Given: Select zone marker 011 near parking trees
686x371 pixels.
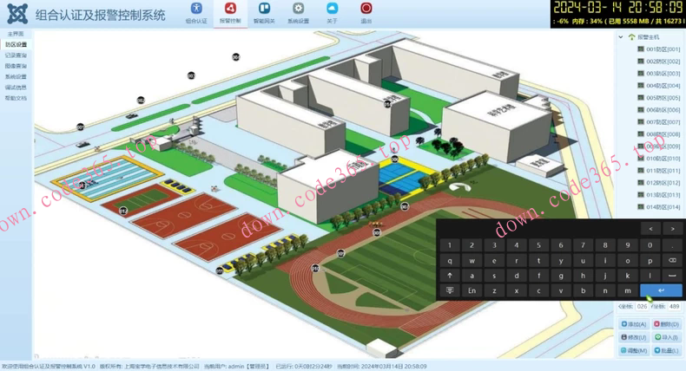Looking at the screenshot, I should 220,271.
